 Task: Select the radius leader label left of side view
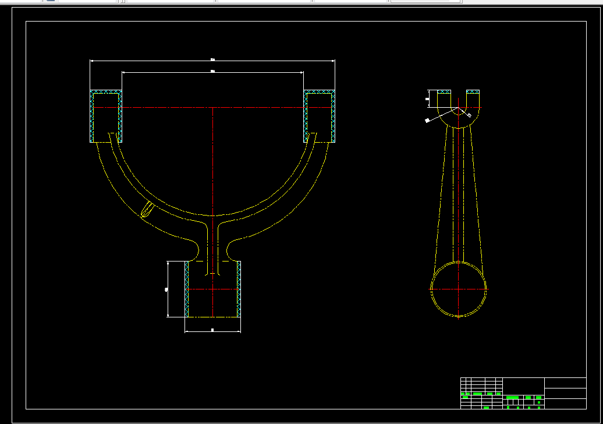coord(427,121)
